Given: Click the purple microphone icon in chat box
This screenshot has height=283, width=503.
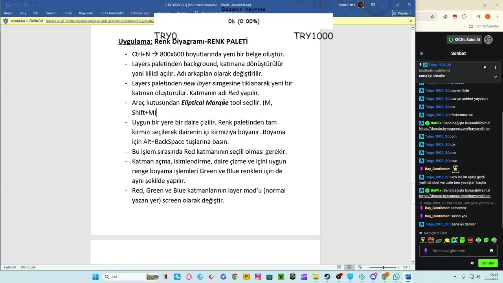Looking at the screenshot, I should [x=426, y=251].
